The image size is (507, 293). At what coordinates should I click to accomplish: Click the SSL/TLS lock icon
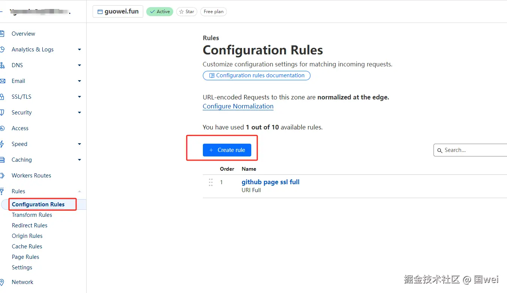tap(2, 97)
